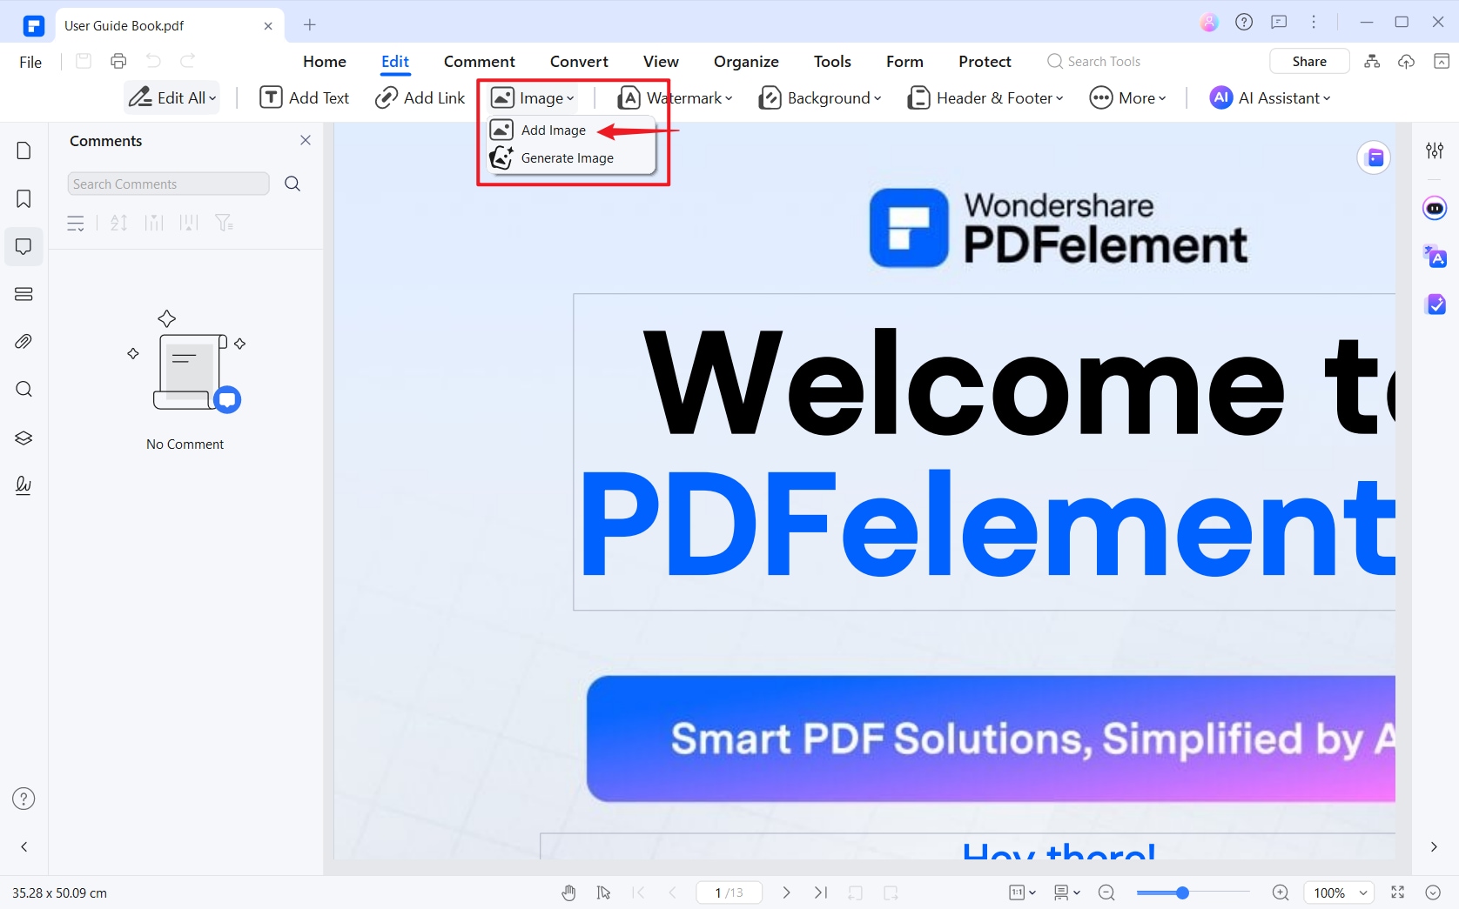The image size is (1459, 909).
Task: Open the File menu
Action: point(30,62)
